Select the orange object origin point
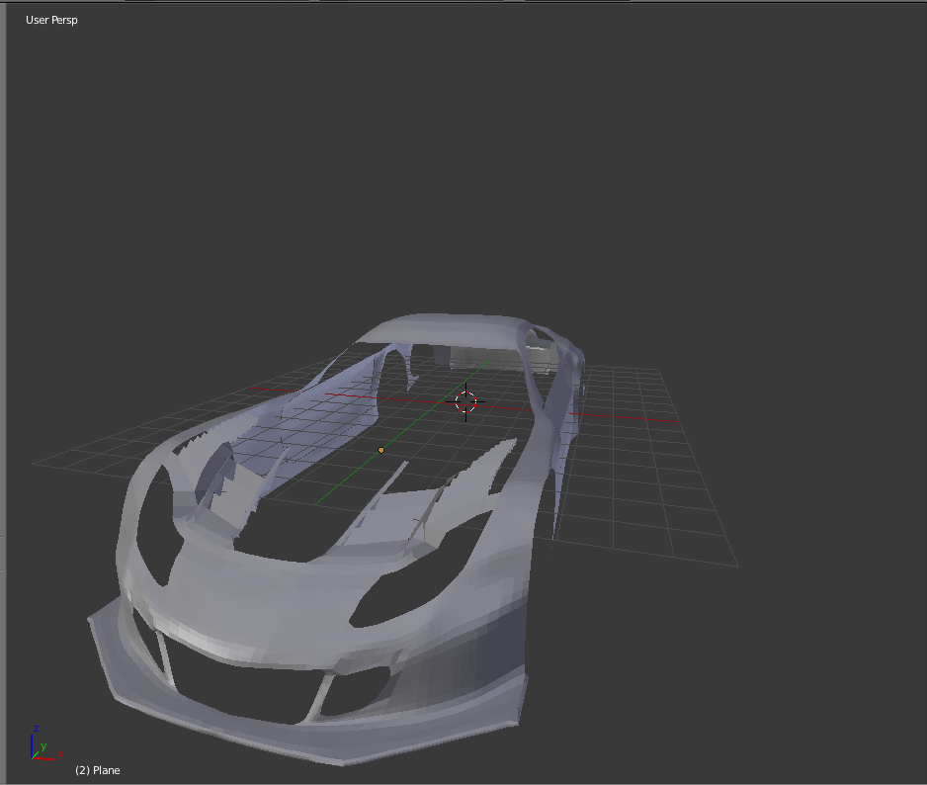 380,450
